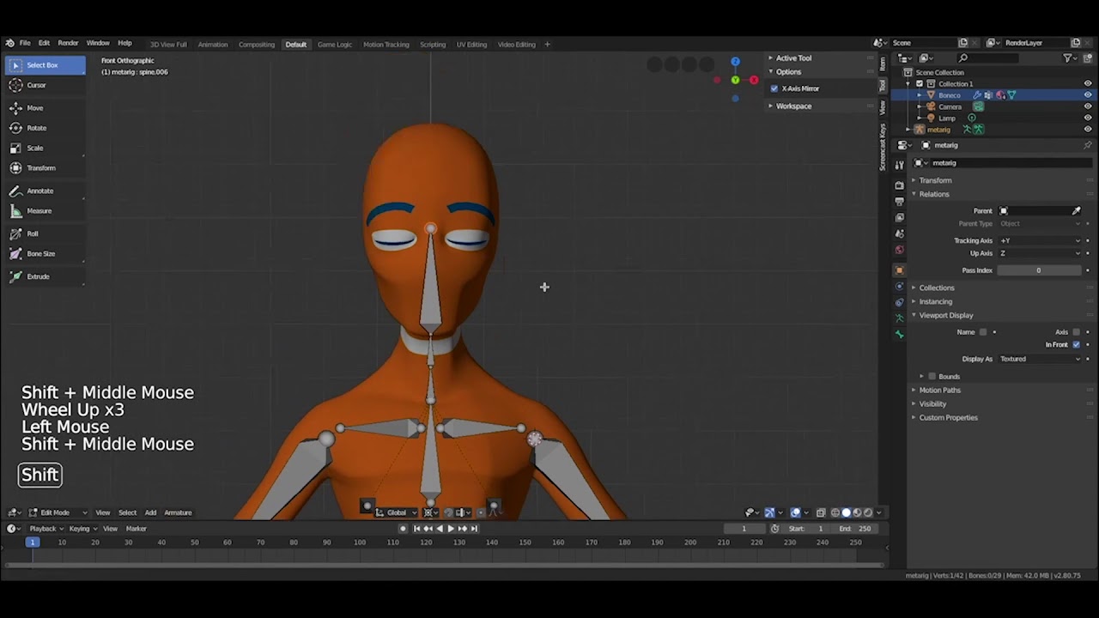Click the properties editor pin icon
Viewport: 1099px width, 618px height.
1087,145
